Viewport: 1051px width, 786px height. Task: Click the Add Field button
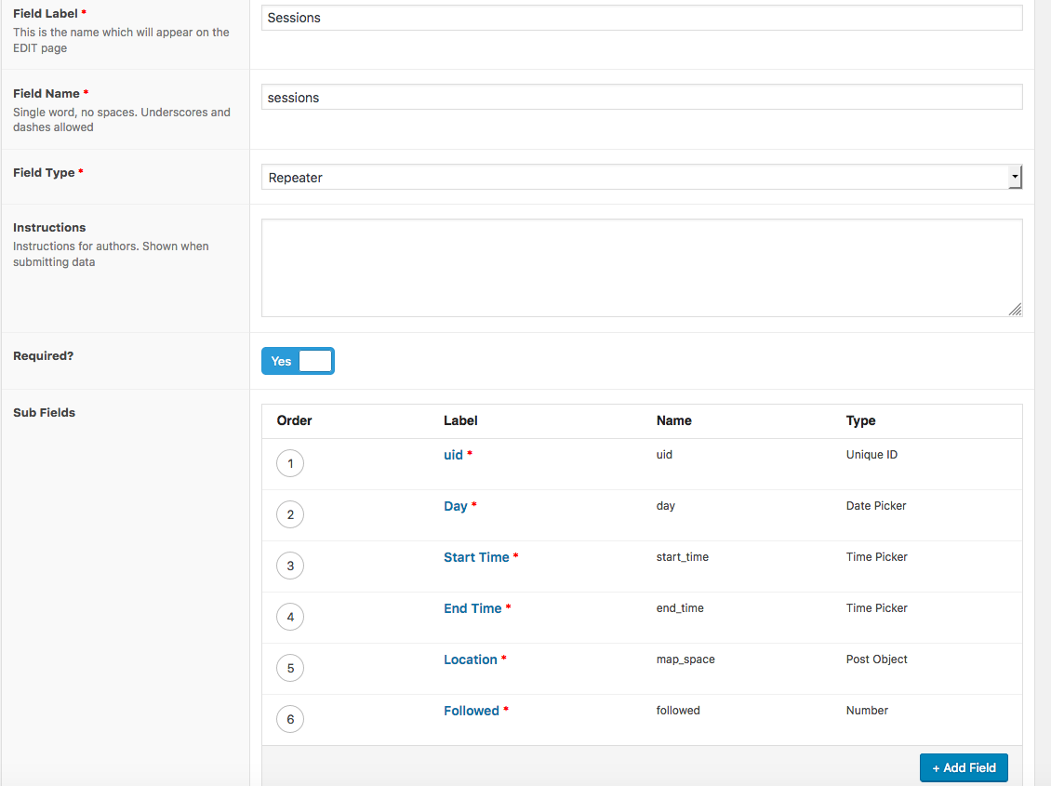pos(964,767)
